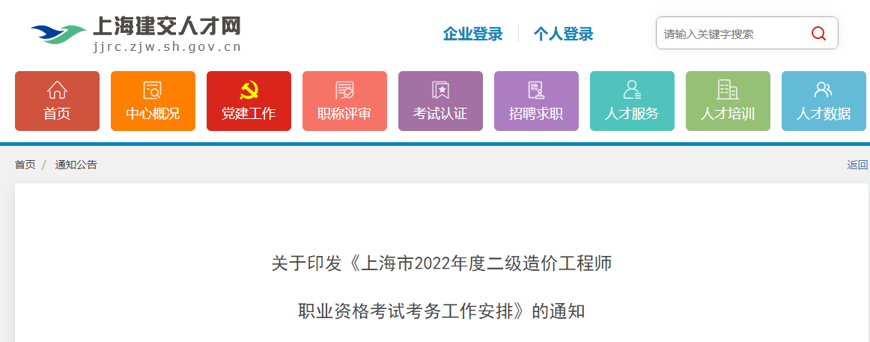Click the 考试认证 book star icon

point(440,91)
